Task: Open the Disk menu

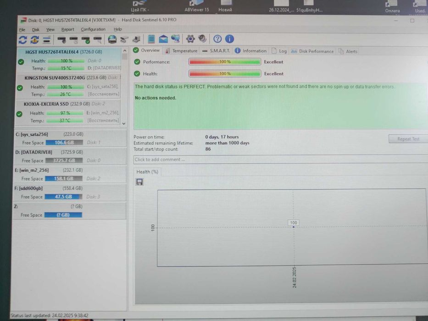Action: [x=36, y=29]
